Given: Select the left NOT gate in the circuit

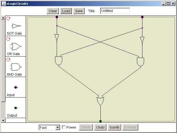Looking at the screenshot, I should coord(57,38).
